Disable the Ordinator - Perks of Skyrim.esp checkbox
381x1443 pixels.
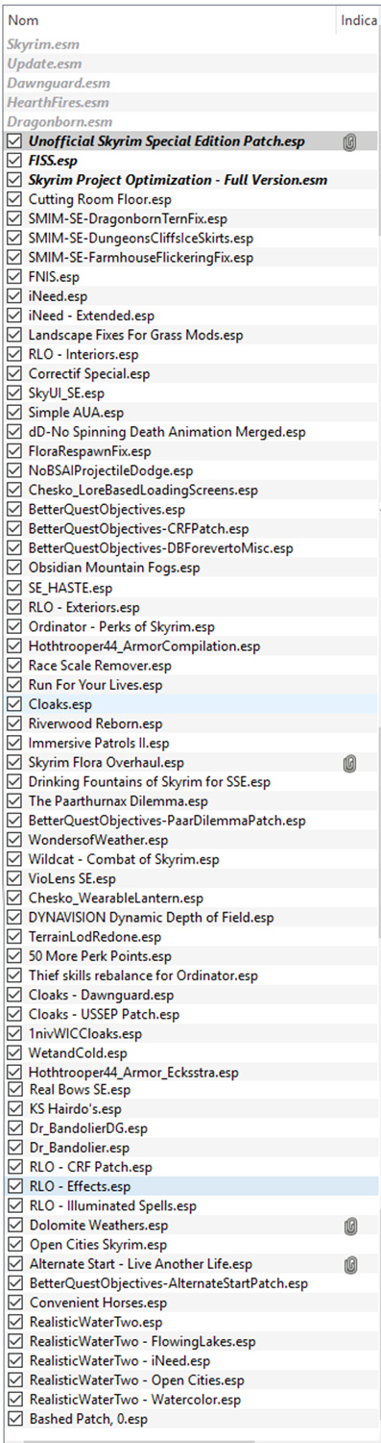(13, 626)
